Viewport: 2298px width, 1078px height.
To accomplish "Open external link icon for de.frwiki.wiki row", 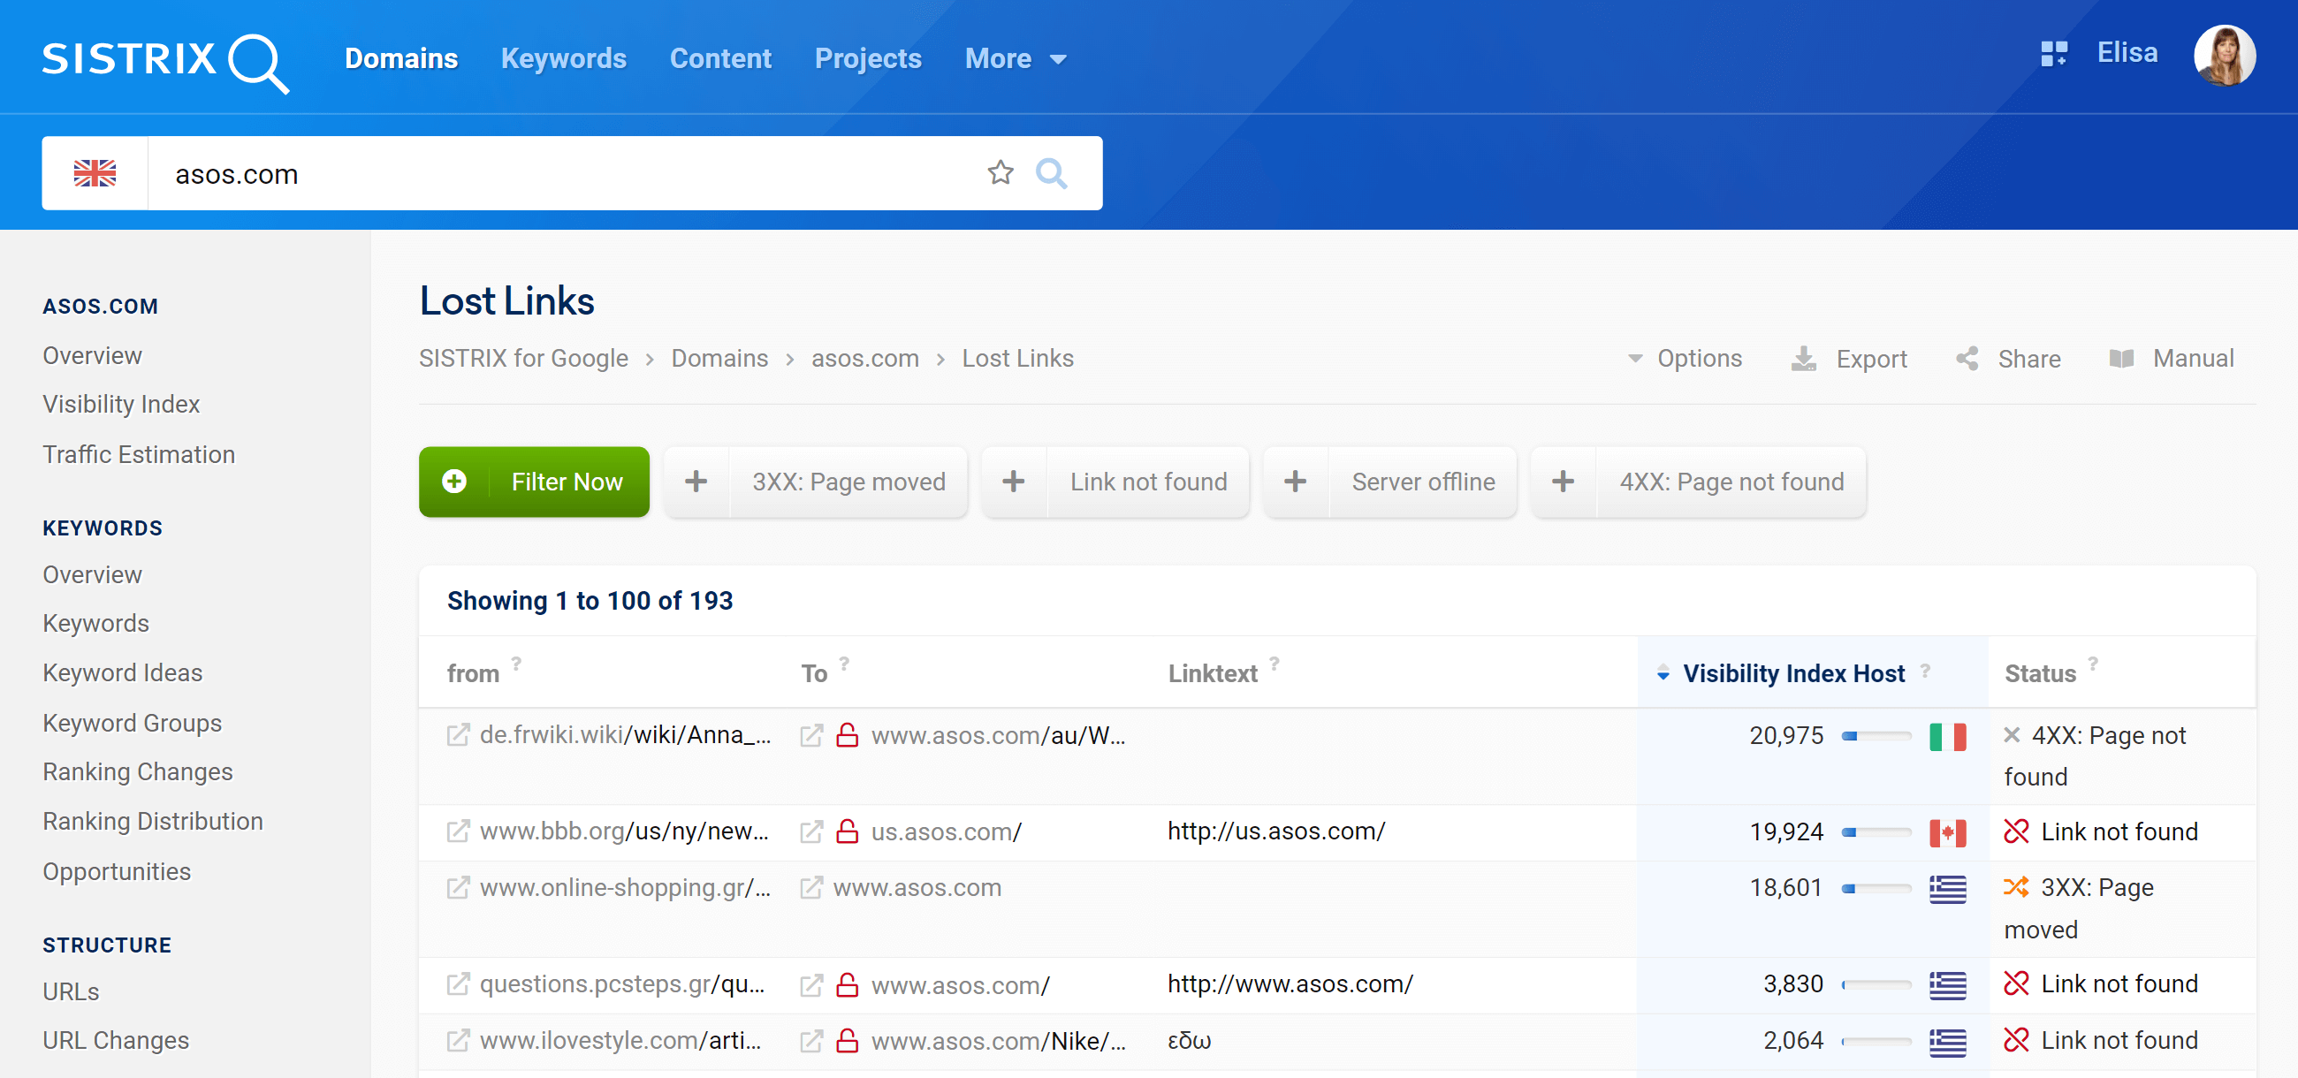I will pyautogui.click(x=458, y=736).
